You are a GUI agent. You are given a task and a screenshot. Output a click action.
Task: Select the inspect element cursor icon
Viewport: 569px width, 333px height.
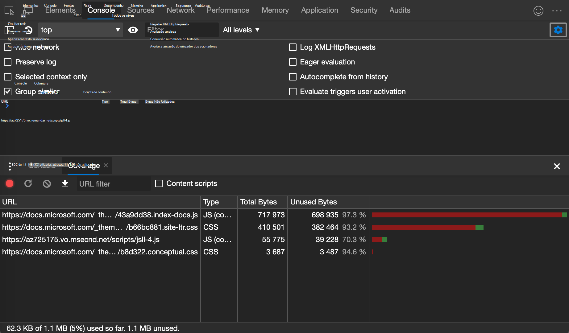point(10,10)
